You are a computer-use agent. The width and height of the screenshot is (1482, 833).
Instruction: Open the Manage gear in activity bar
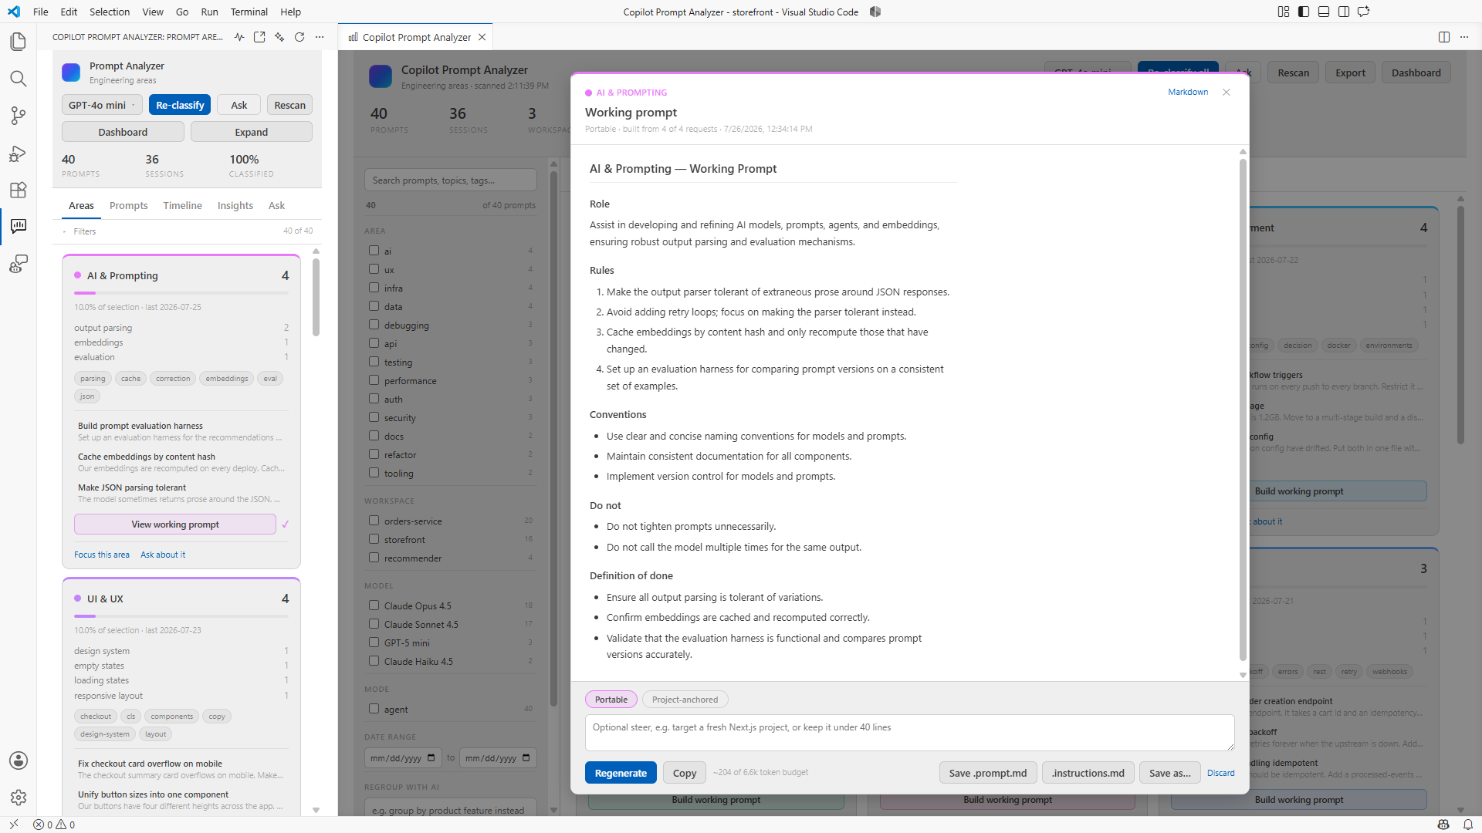click(18, 798)
